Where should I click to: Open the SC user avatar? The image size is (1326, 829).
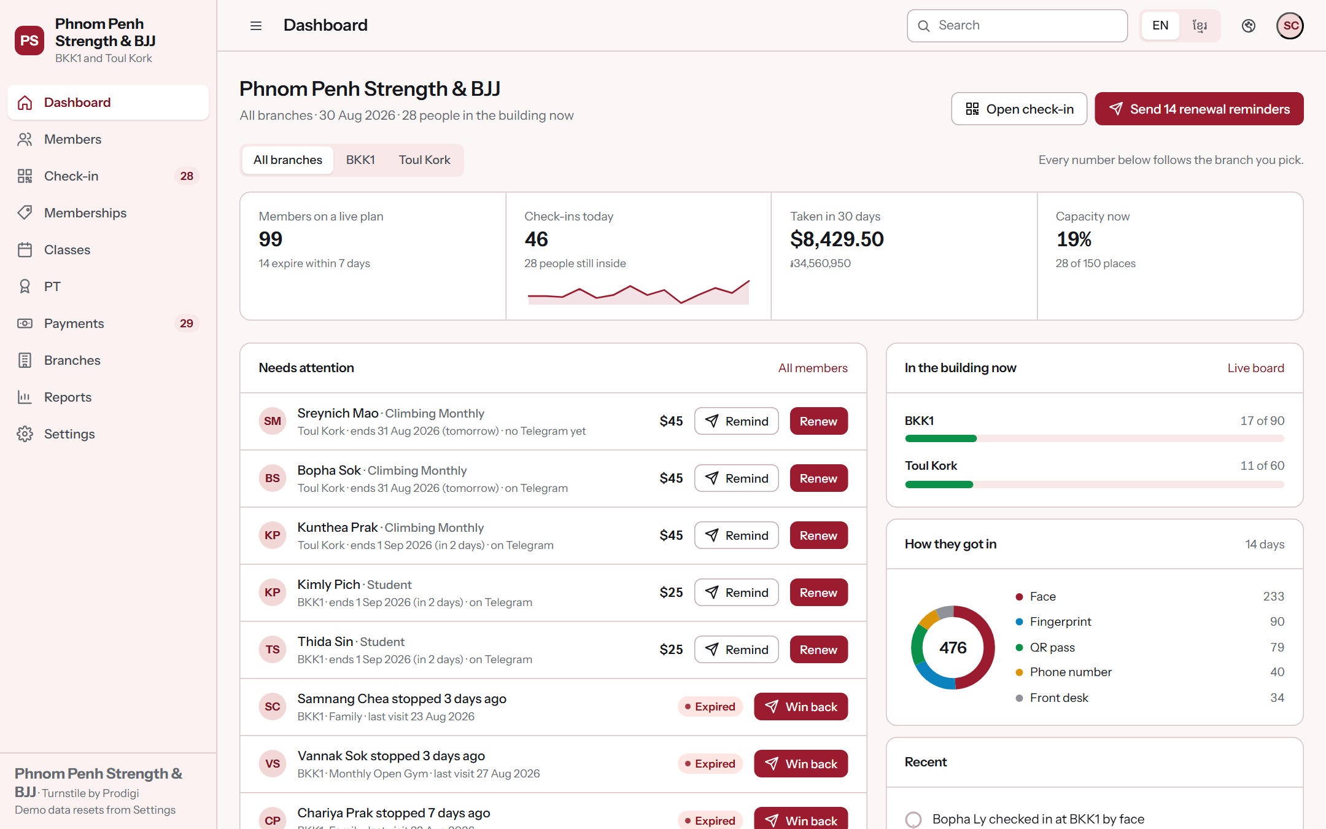point(1290,26)
